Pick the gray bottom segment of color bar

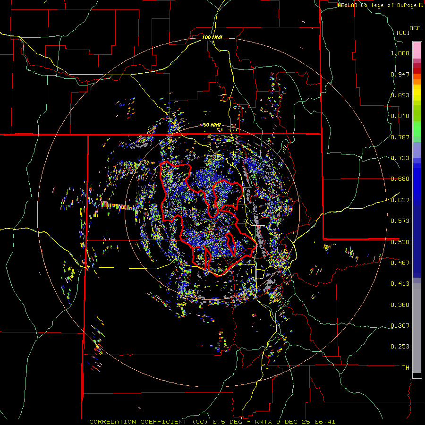pos(417,328)
